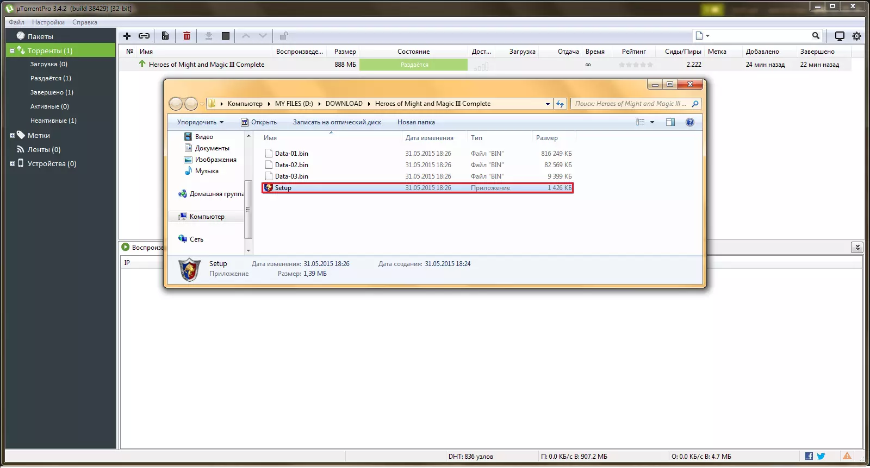Image resolution: width=870 pixels, height=468 pixels.
Task: Click the Move Down Queue arrow
Action: tap(263, 36)
